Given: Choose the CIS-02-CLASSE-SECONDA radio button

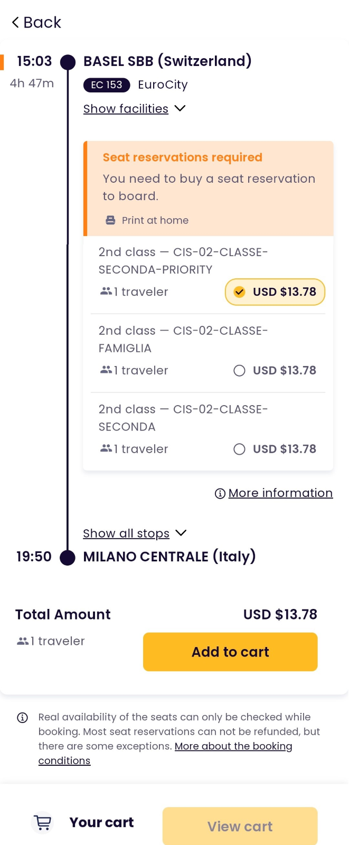Looking at the screenshot, I should (x=239, y=449).
